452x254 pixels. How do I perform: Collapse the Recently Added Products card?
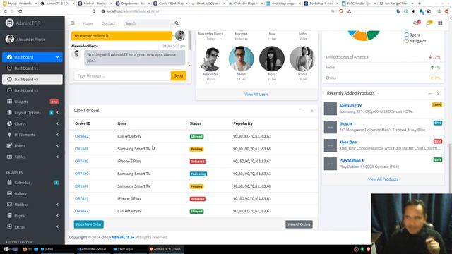coord(430,94)
